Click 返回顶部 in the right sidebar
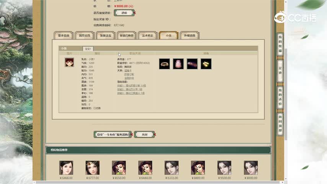The height and width of the screenshot is (184, 327). [x=280, y=123]
